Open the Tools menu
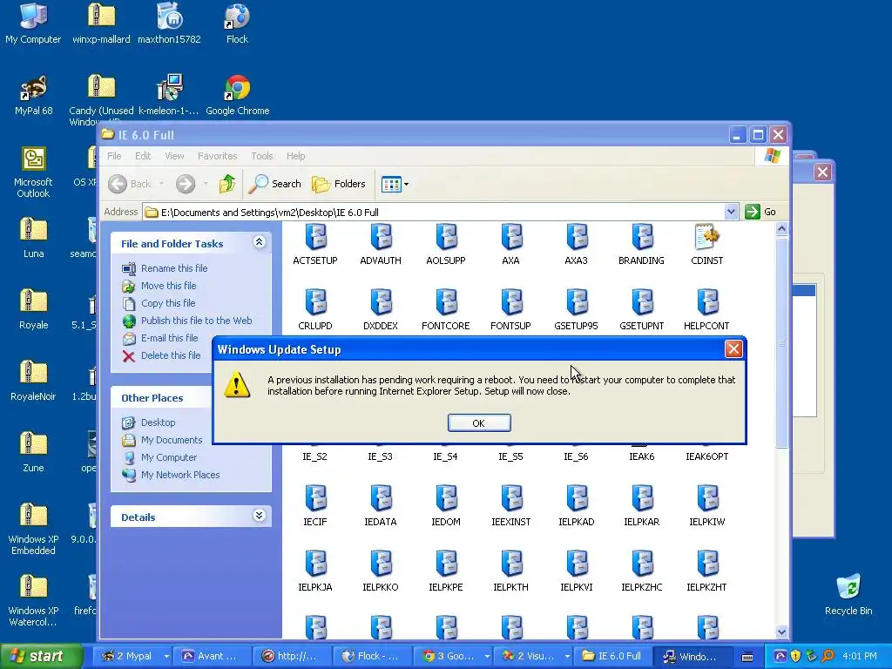Viewport: 892px width, 669px height. [262, 156]
